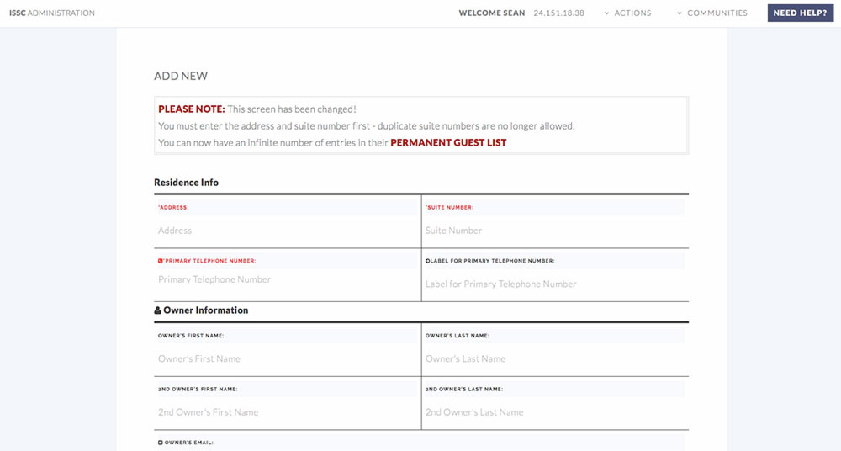841x451 pixels.
Task: Click the Owner's First Name field
Action: 285,358
